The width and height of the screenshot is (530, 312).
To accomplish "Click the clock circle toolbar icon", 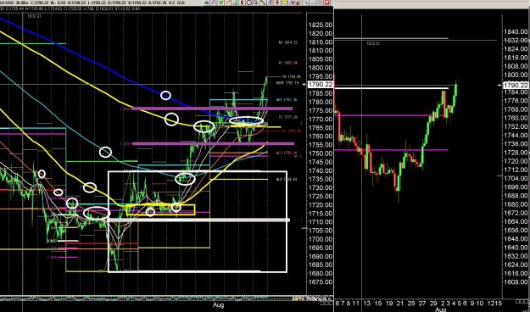I will (x=249, y=3).
